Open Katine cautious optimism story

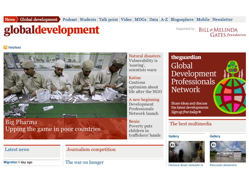145,85
